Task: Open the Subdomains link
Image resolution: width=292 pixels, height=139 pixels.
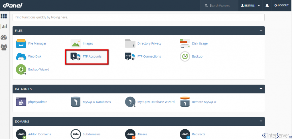Action: point(92,134)
